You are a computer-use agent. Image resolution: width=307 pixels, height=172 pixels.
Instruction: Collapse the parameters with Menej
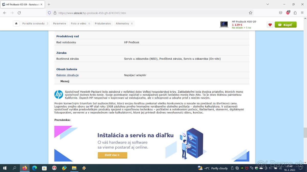[x=65, y=81]
